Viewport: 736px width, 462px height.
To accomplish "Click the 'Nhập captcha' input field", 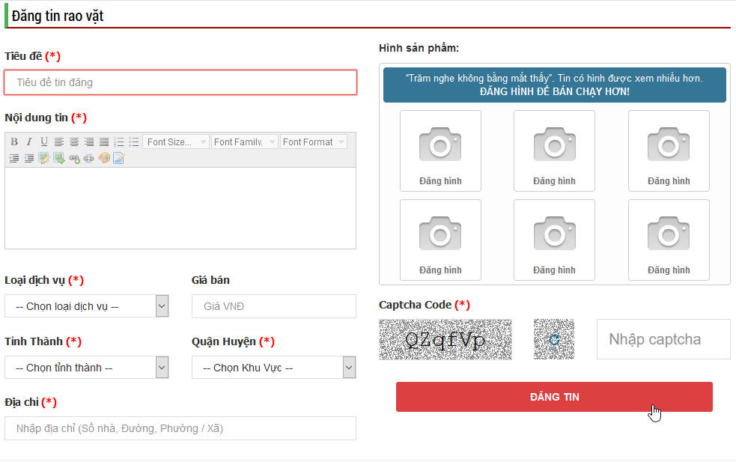I will 663,339.
